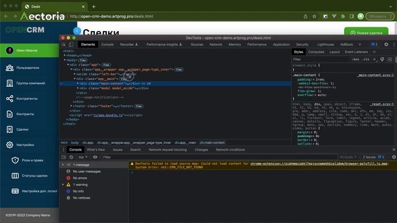Open a new browser tab with plus
This screenshot has width=397, height=223.
[x=94, y=7]
